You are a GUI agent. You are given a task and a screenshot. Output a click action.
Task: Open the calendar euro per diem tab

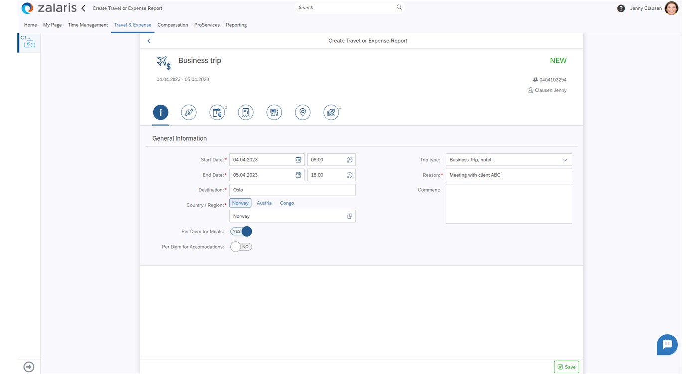tap(217, 112)
